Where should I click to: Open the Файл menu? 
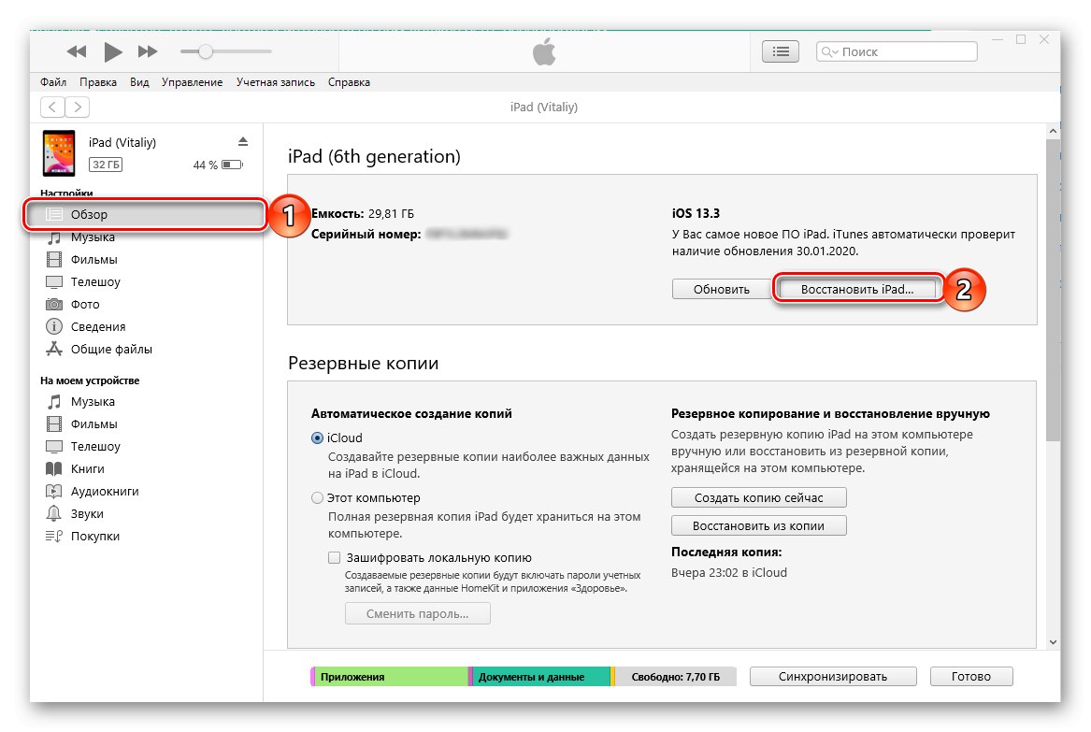click(x=52, y=82)
